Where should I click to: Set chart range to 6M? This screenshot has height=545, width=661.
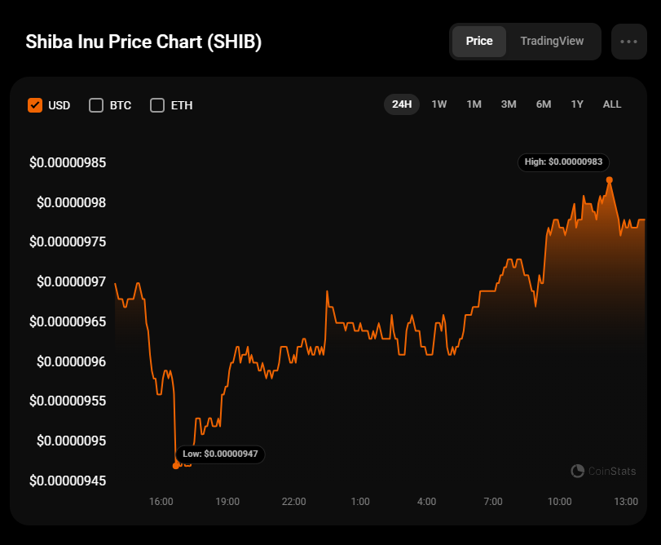[x=544, y=104]
